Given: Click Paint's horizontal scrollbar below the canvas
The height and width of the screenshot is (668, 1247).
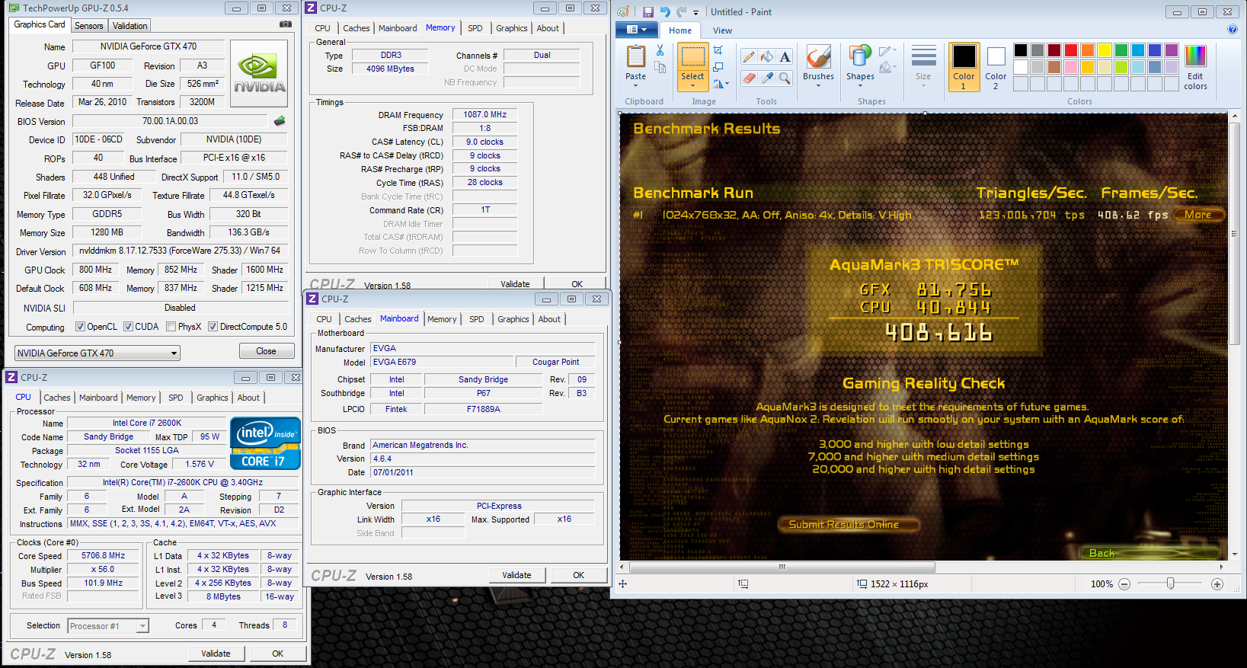Looking at the screenshot, I should coord(782,567).
